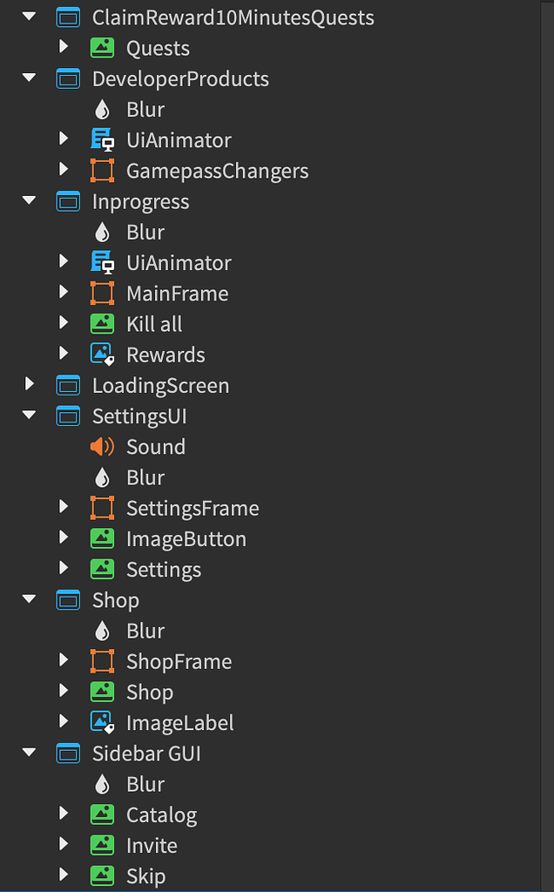
Task: Click the Catalog item under Sidebar GUI
Action: [162, 814]
